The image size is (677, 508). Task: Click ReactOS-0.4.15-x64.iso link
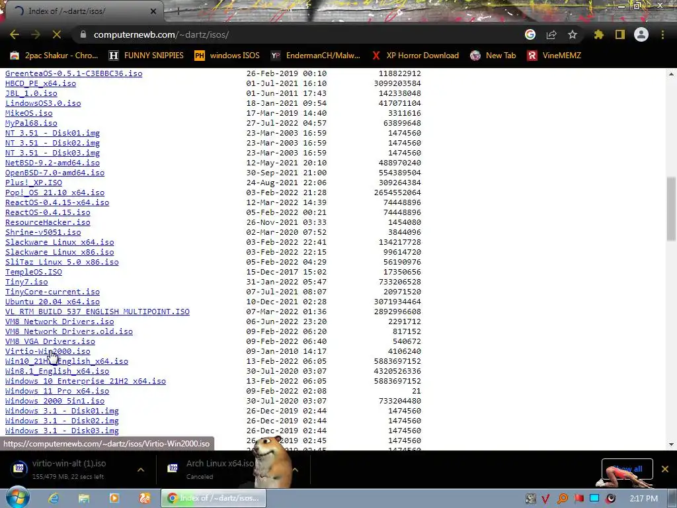click(57, 202)
